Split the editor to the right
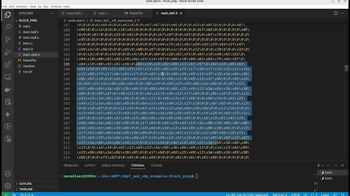 point(335,13)
